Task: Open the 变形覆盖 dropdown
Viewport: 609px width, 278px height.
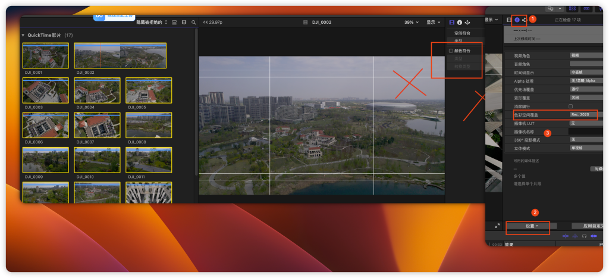Action: pos(586,98)
